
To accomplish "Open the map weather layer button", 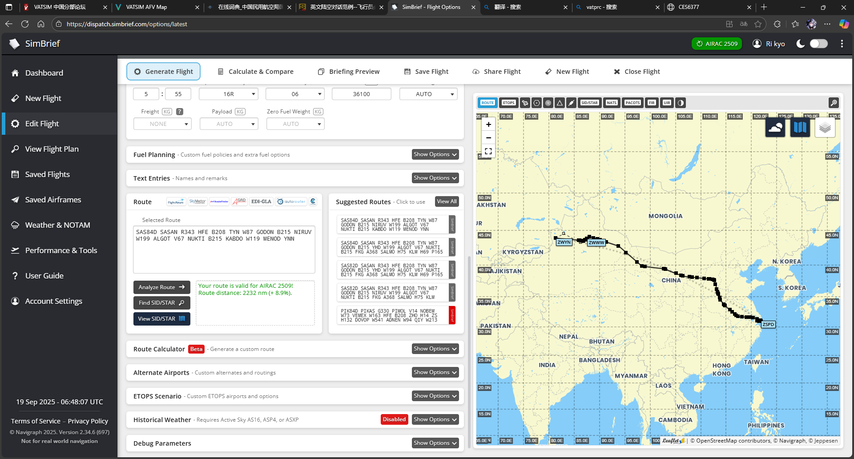I will [775, 128].
